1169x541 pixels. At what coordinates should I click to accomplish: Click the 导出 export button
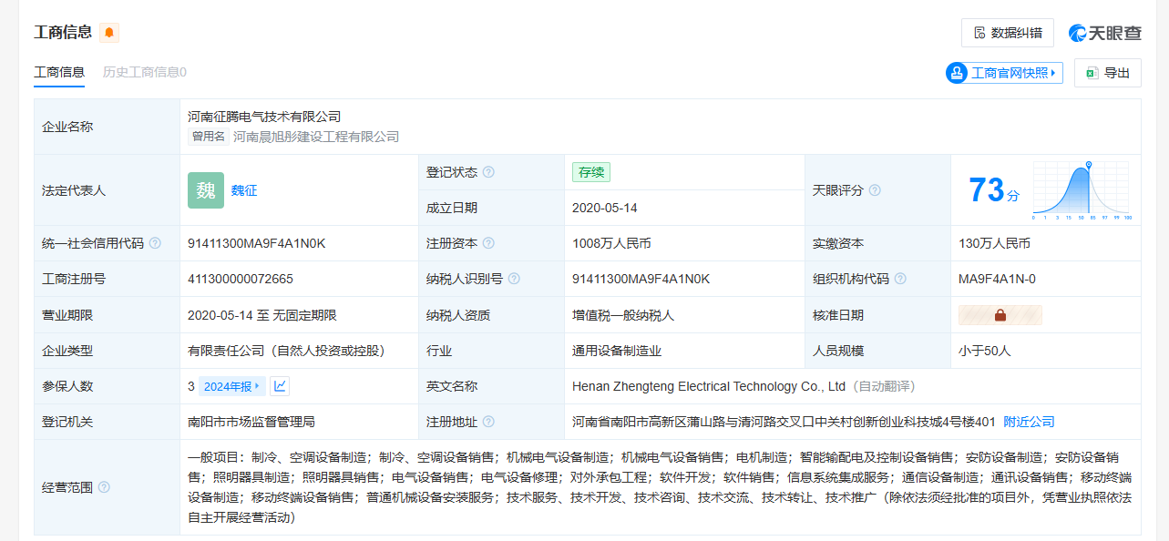1108,73
